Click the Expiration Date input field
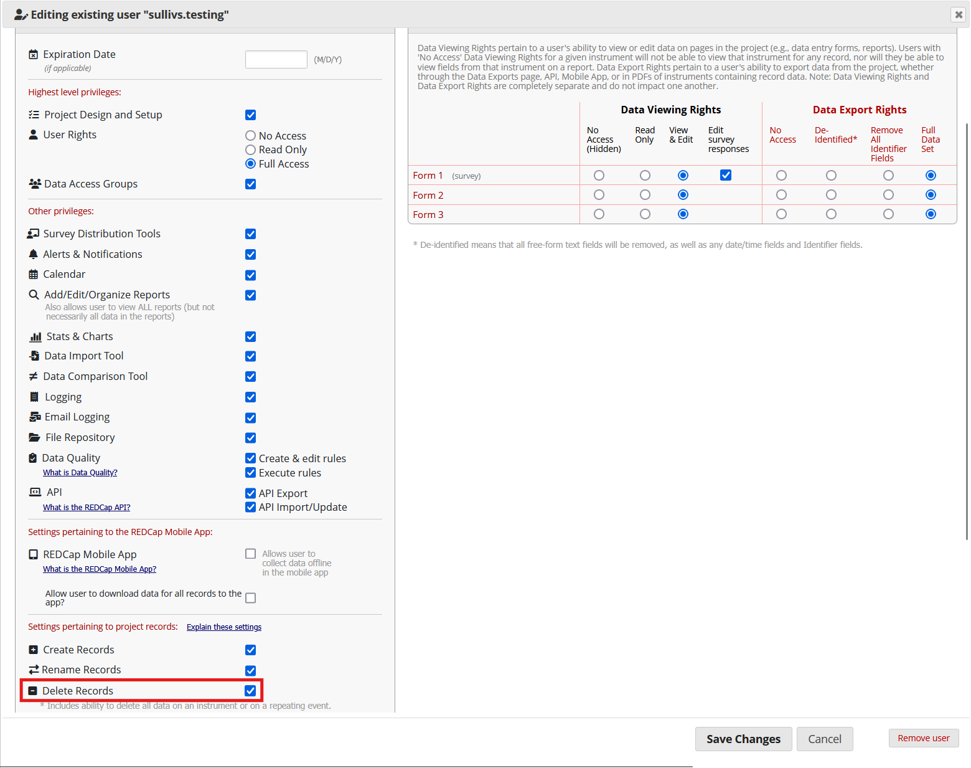This screenshot has width=971, height=768. [276, 59]
